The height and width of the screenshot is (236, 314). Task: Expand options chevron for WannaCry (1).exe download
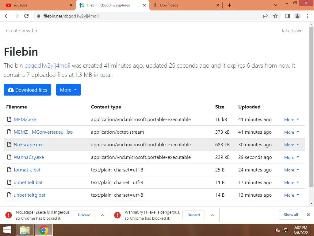pyautogui.click(x=212, y=215)
